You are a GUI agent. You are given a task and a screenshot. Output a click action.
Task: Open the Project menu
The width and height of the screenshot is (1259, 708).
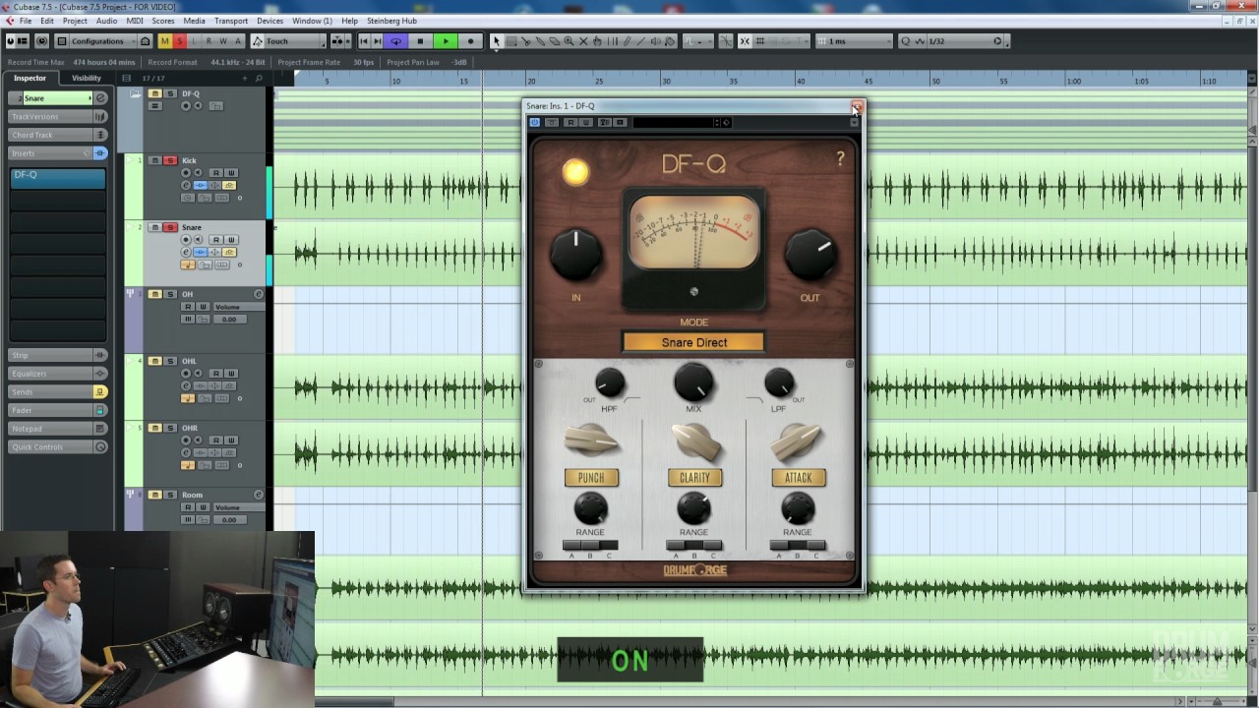[x=75, y=21]
